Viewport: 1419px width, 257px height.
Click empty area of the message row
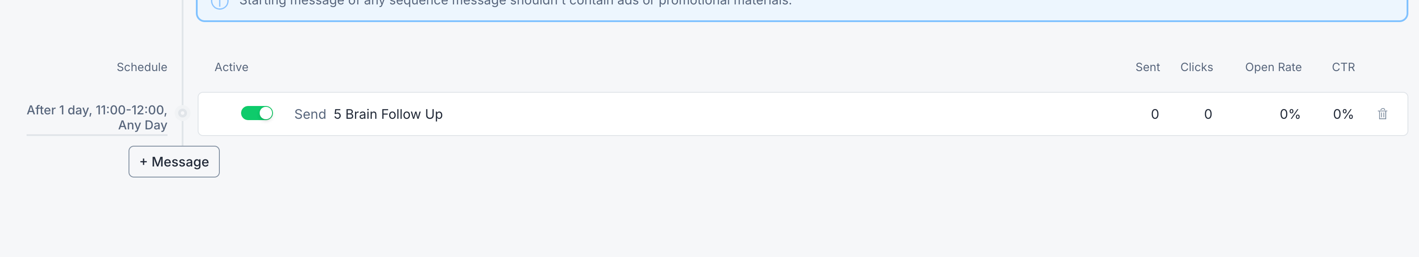click(x=771, y=113)
